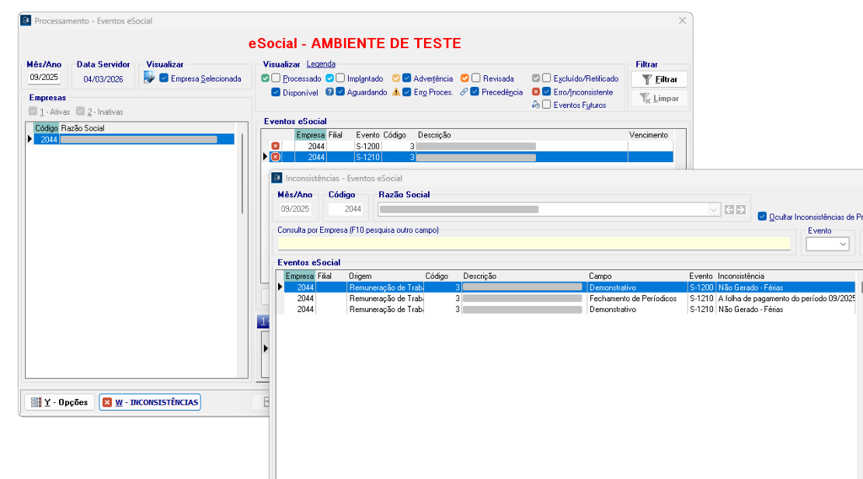Uncheck the Empresa Selecionada checkbox
The height and width of the screenshot is (479, 863).
pyautogui.click(x=164, y=78)
